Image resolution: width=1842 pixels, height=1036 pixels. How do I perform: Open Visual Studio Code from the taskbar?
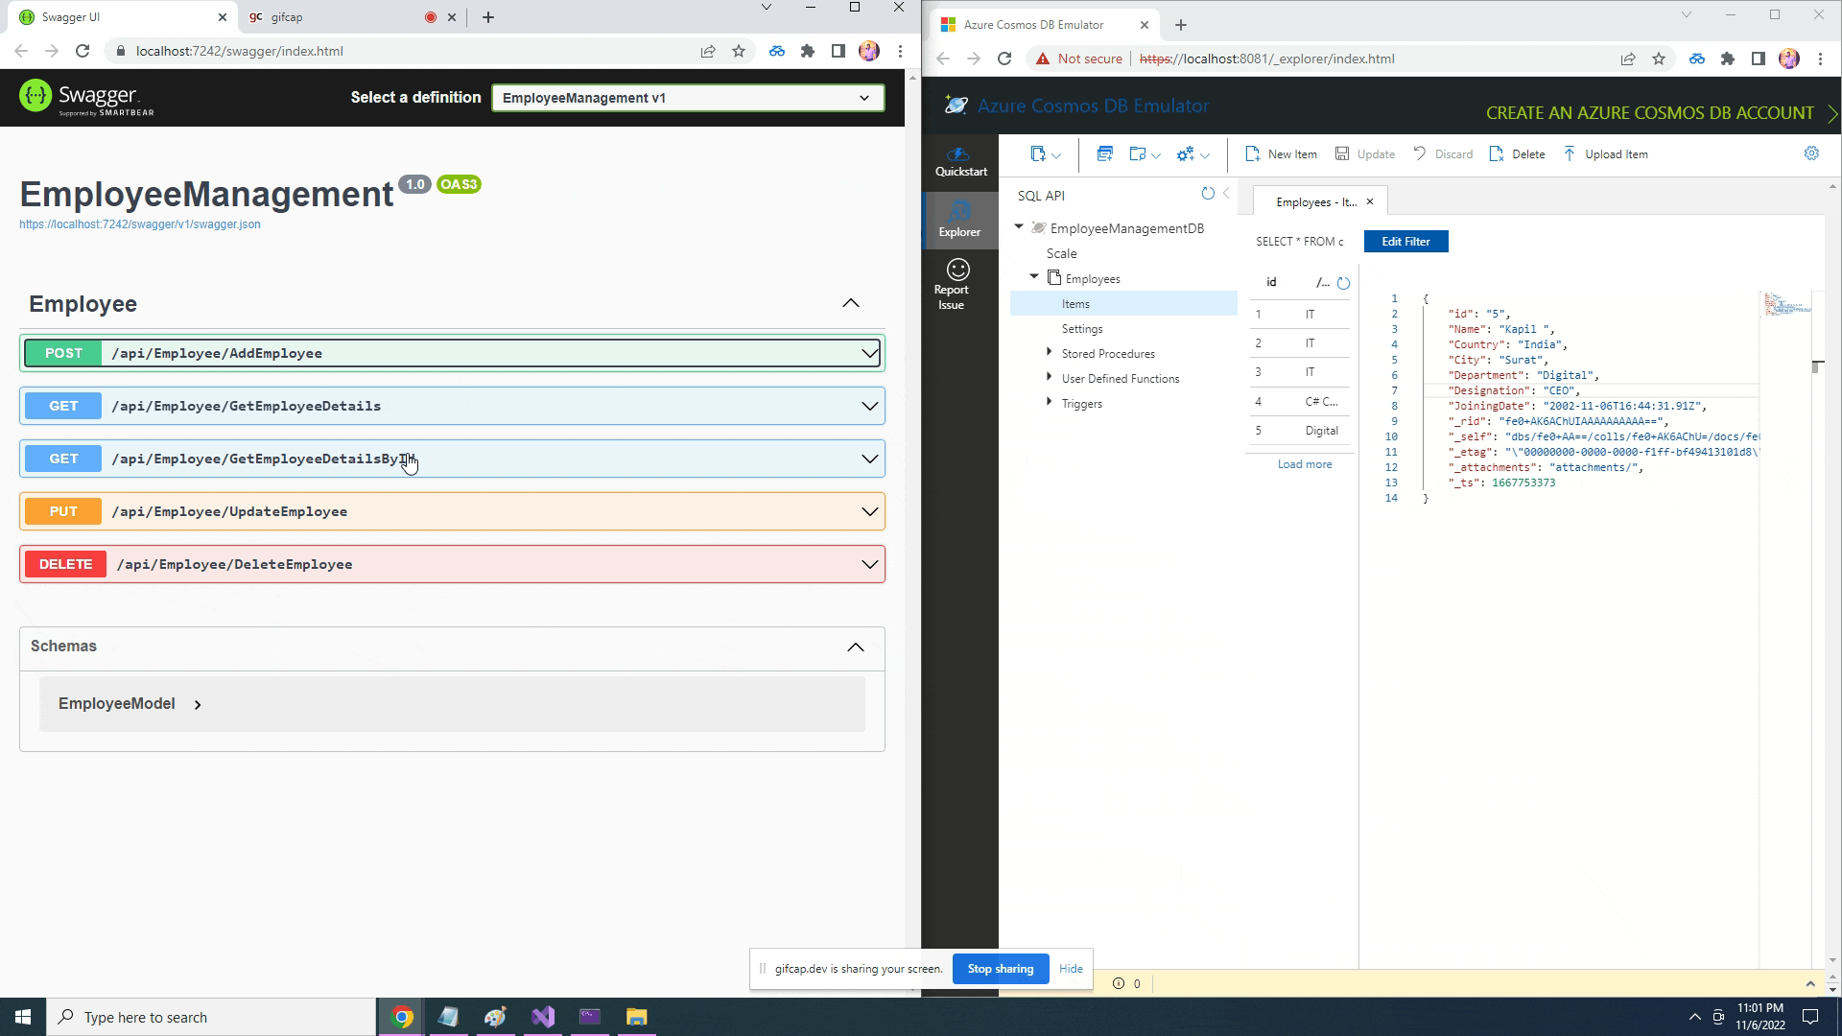tap(543, 1016)
